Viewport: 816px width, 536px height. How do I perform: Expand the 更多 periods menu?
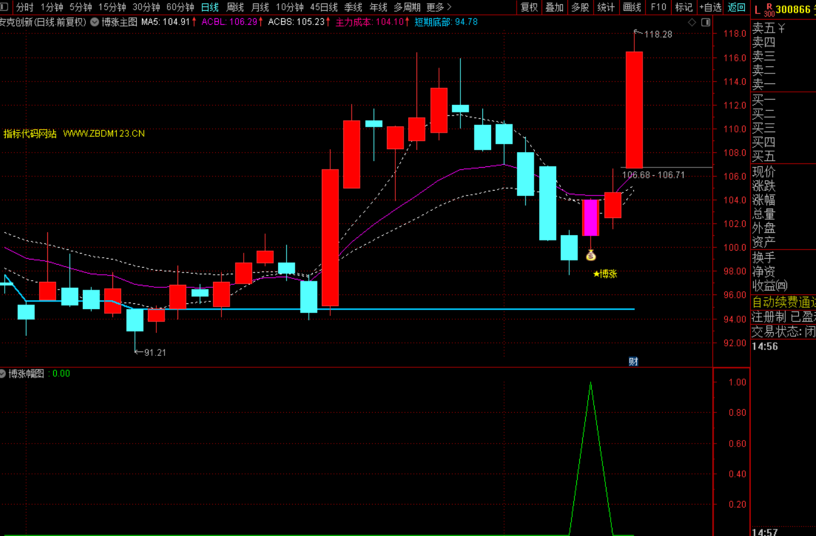point(438,7)
